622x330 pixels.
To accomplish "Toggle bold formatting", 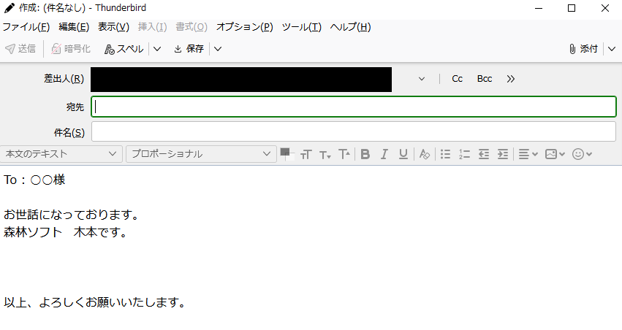I will pyautogui.click(x=365, y=154).
